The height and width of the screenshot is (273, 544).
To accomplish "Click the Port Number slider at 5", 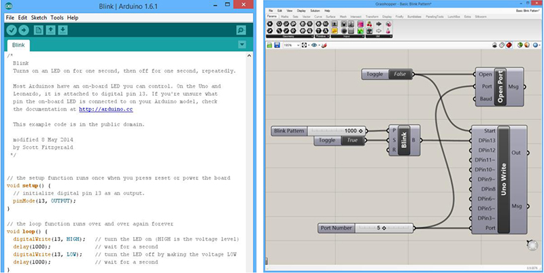I will point(384,228).
